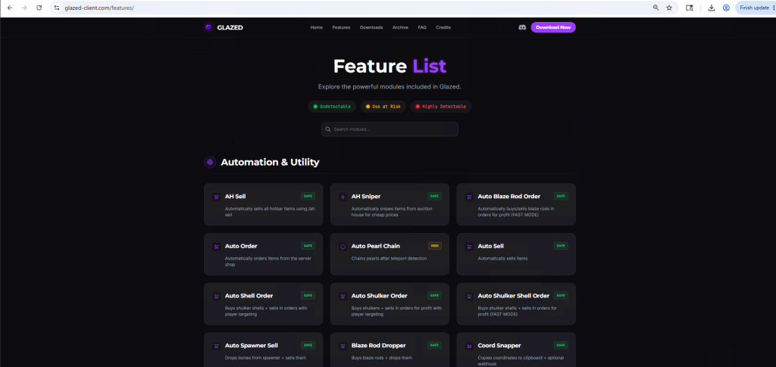
Task: Select the Undetectable filter pill
Action: (x=332, y=107)
